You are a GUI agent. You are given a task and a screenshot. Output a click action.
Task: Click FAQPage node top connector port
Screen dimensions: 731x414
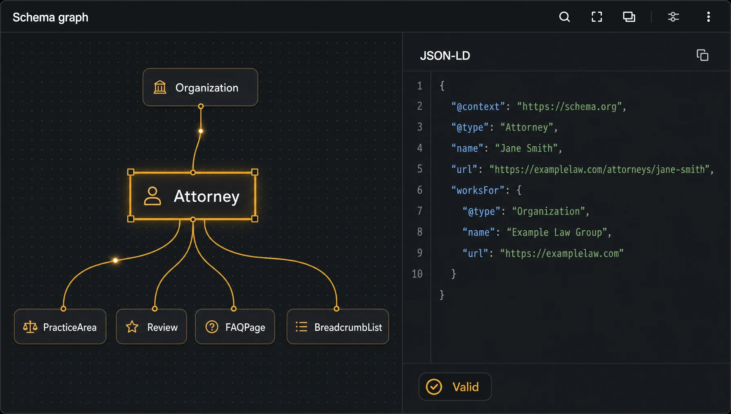[234, 309]
